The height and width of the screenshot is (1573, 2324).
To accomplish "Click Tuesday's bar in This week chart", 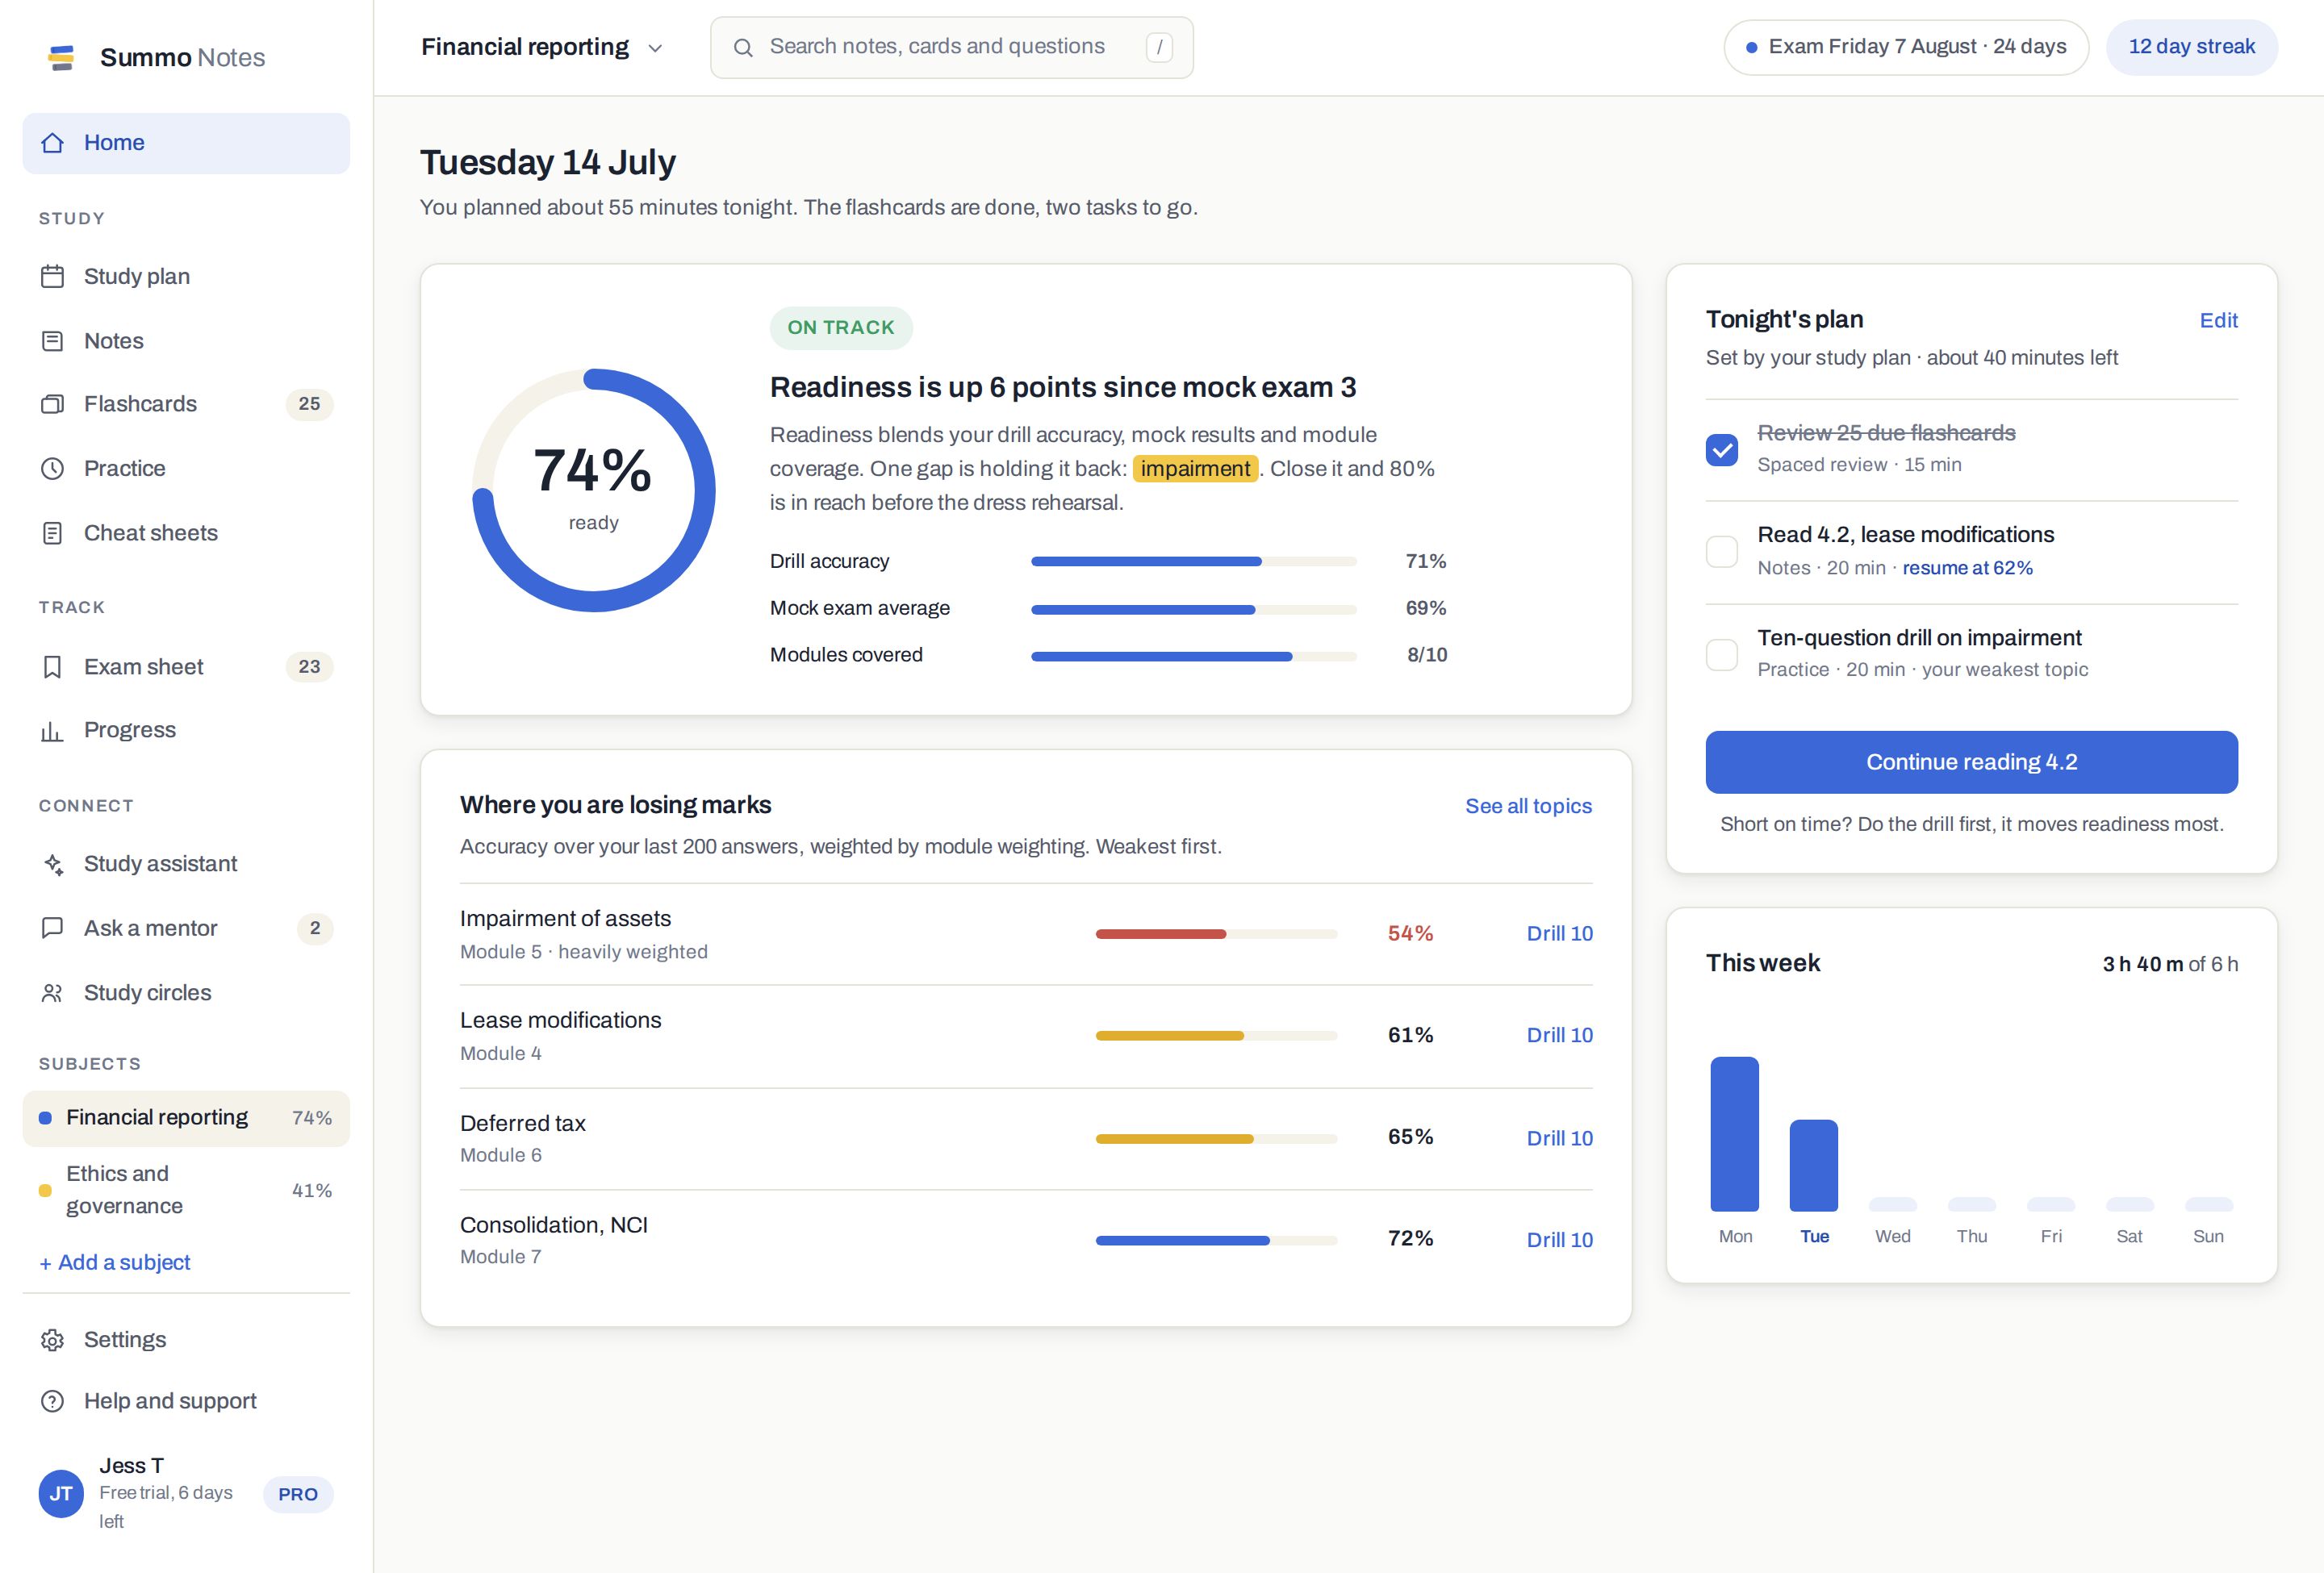I will click(x=1813, y=1166).
